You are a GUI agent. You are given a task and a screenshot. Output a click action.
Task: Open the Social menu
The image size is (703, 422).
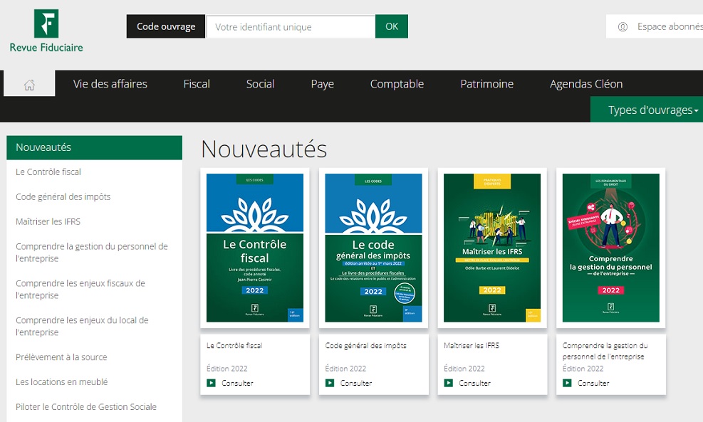(260, 84)
